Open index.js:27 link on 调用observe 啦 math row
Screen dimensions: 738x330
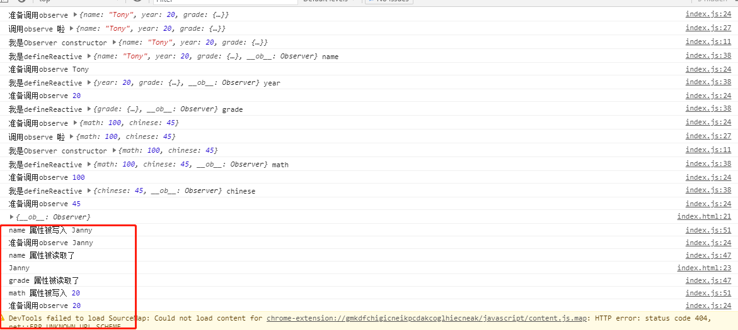[708, 136]
